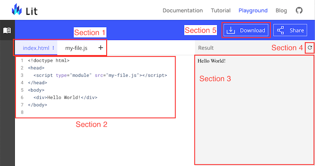Image resolution: width=315 pixels, height=166 pixels.
Task: Click the script module code line
Action: coord(100,75)
